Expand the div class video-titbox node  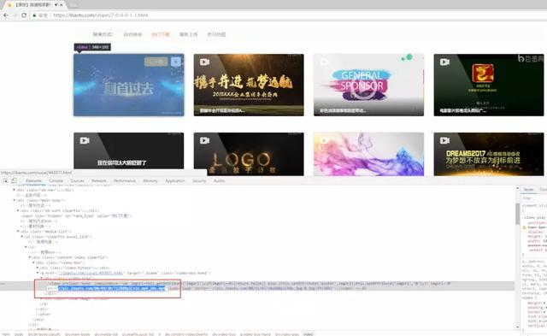[38, 268]
